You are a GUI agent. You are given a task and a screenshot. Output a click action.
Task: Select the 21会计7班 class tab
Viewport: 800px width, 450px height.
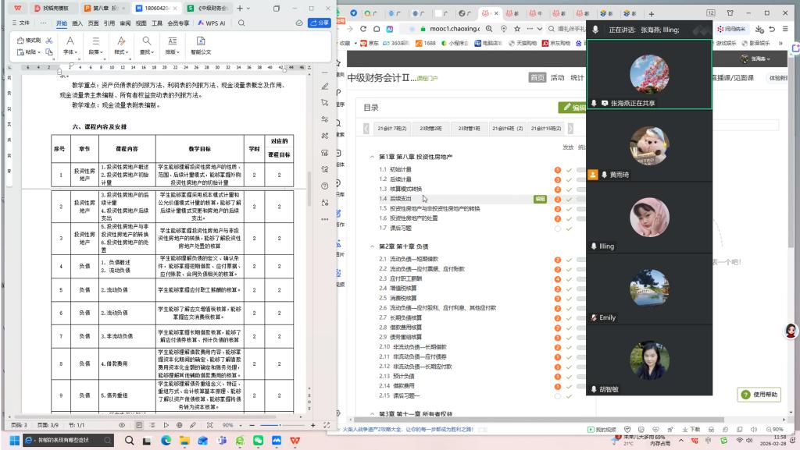[391, 129]
